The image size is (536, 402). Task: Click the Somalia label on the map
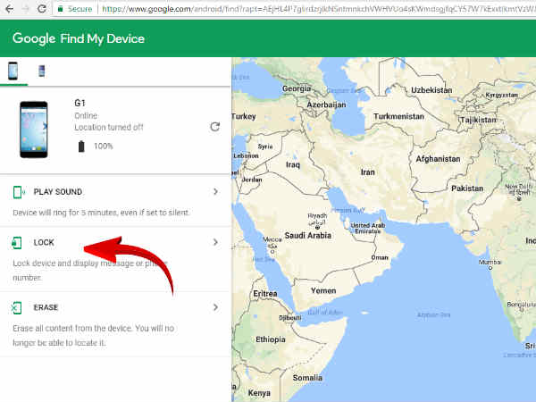point(307,378)
